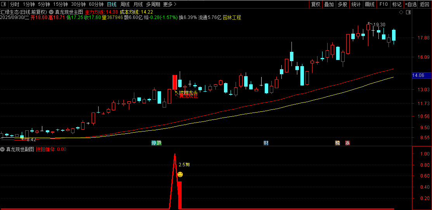Image resolution: width=432 pixels, height=210 pixels.
Task: Open the 更多 periods menu
Action: click(x=170, y=4)
